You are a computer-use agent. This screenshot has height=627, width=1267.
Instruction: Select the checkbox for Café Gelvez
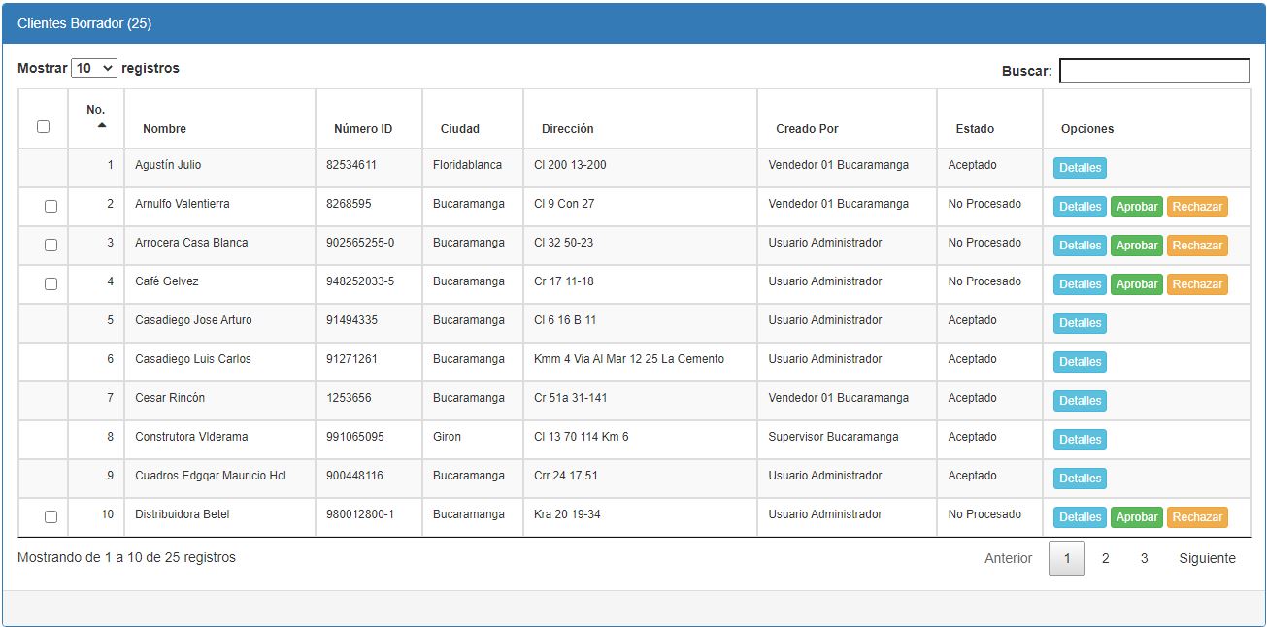[50, 283]
